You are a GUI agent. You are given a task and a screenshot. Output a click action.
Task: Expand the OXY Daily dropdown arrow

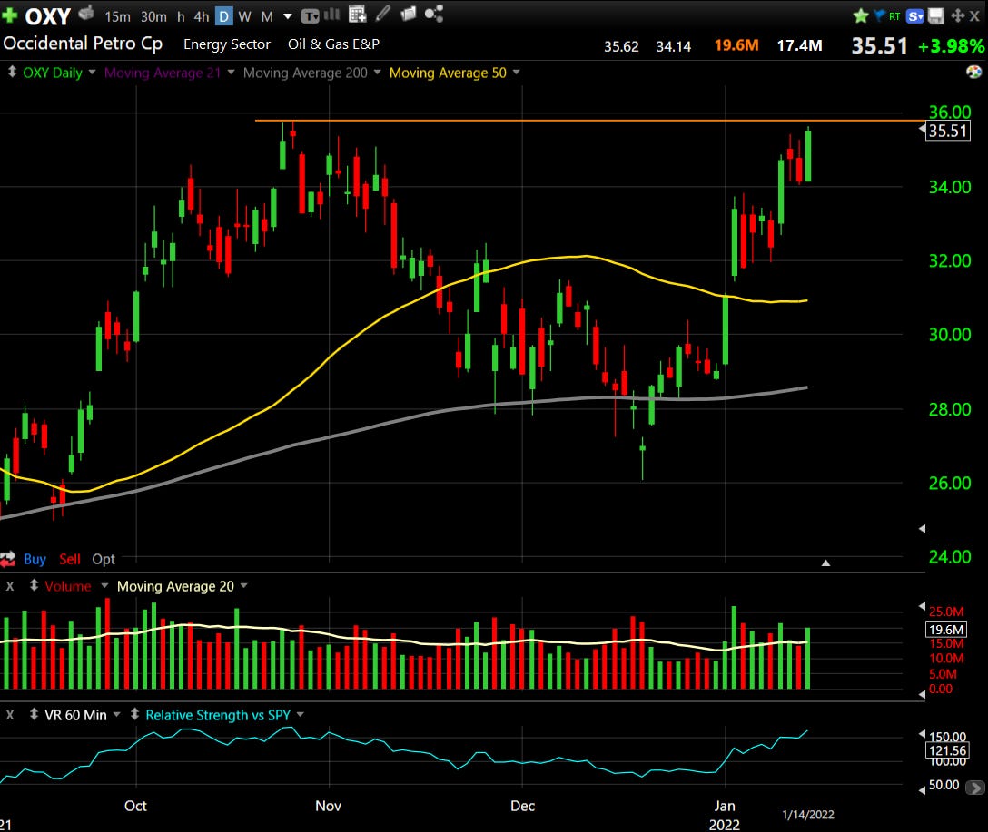click(x=92, y=73)
